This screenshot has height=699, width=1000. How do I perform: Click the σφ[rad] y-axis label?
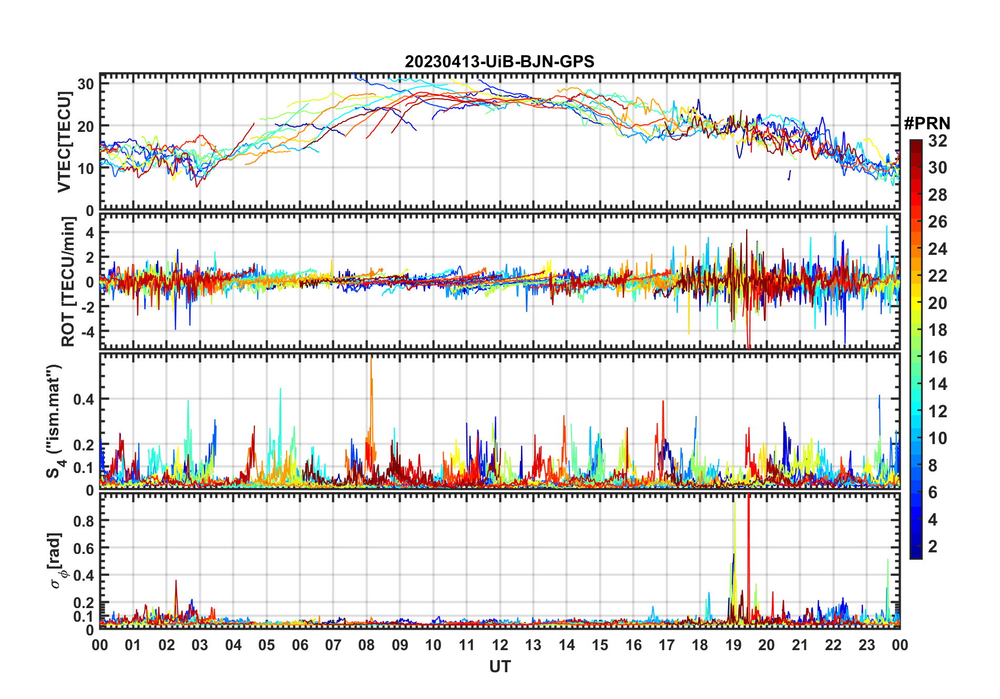57,561
